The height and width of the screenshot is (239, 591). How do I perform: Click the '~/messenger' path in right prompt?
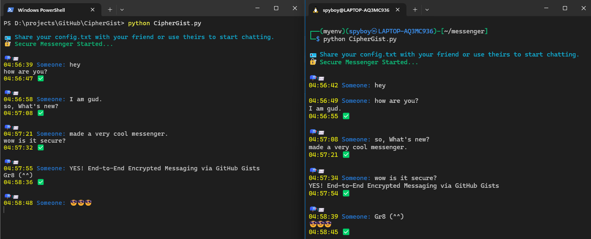pos(465,31)
